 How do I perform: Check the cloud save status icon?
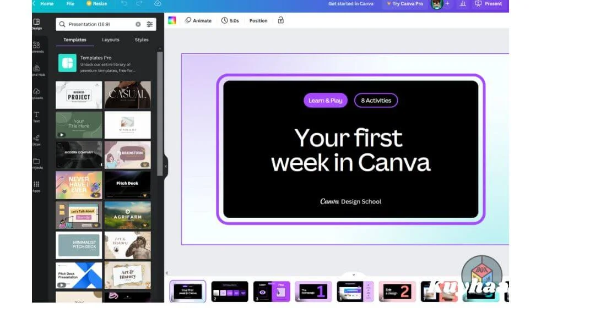pos(158,3)
